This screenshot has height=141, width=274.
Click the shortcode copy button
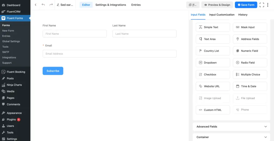pos(193,5)
